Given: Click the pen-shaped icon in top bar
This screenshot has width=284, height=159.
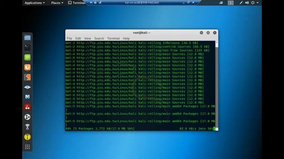Looking at the screenshot, I should click(241, 3).
